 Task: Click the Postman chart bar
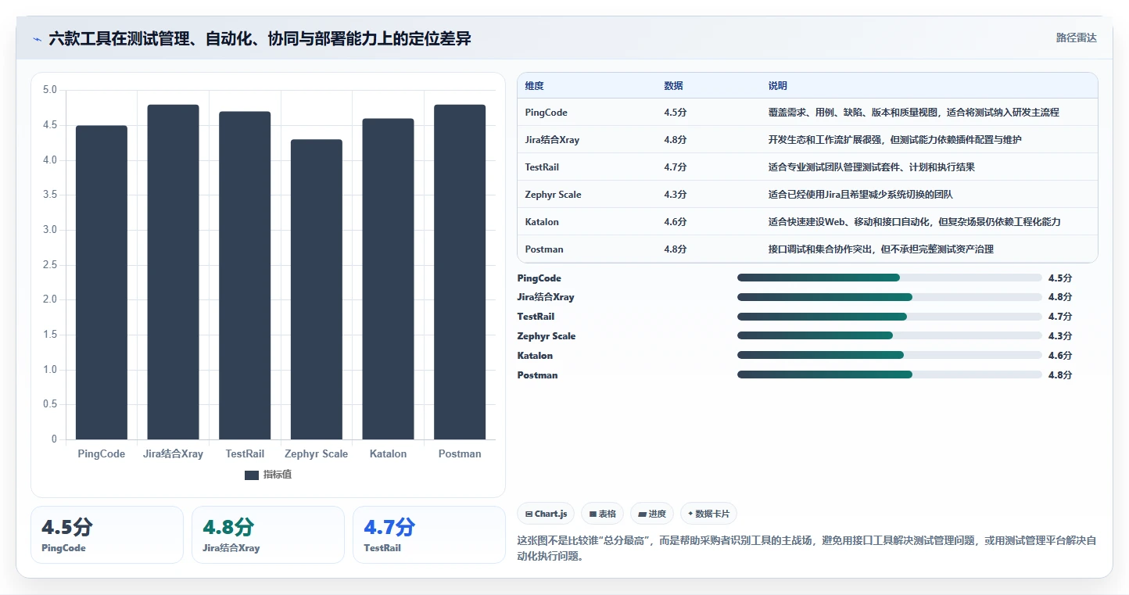460,272
